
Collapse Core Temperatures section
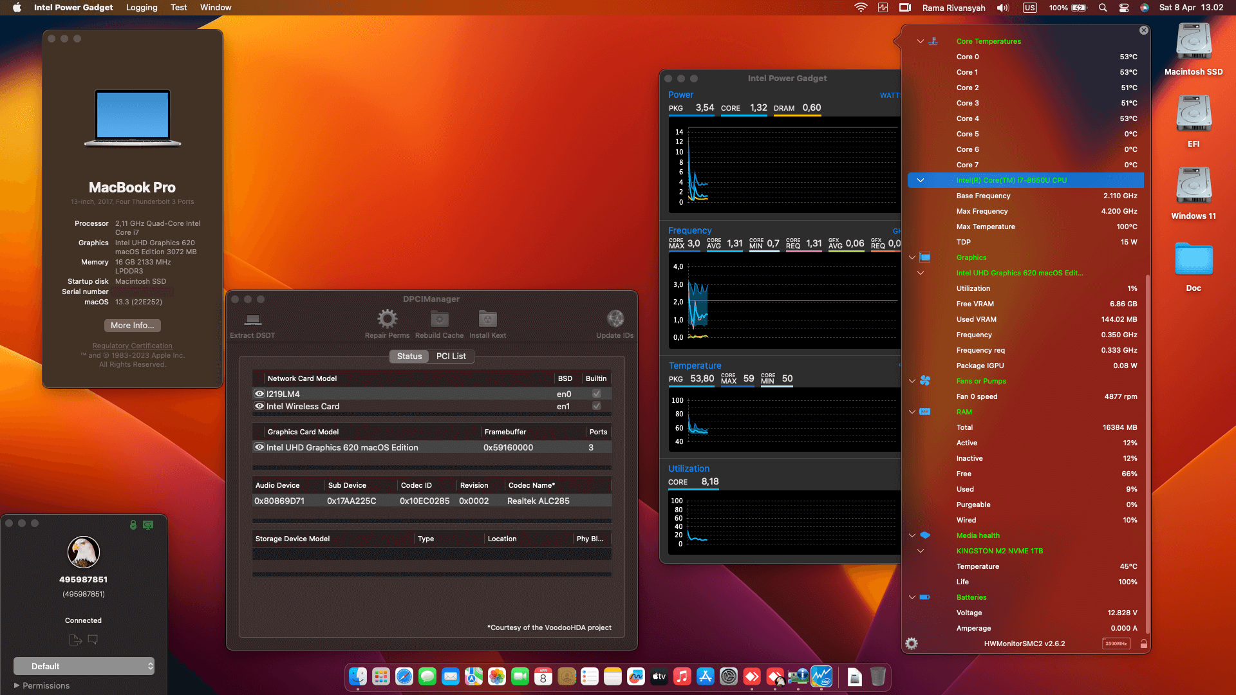tap(921, 41)
